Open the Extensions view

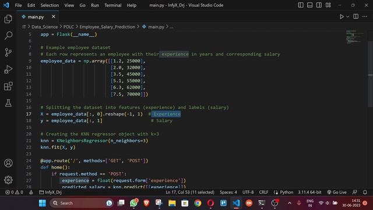[8, 86]
